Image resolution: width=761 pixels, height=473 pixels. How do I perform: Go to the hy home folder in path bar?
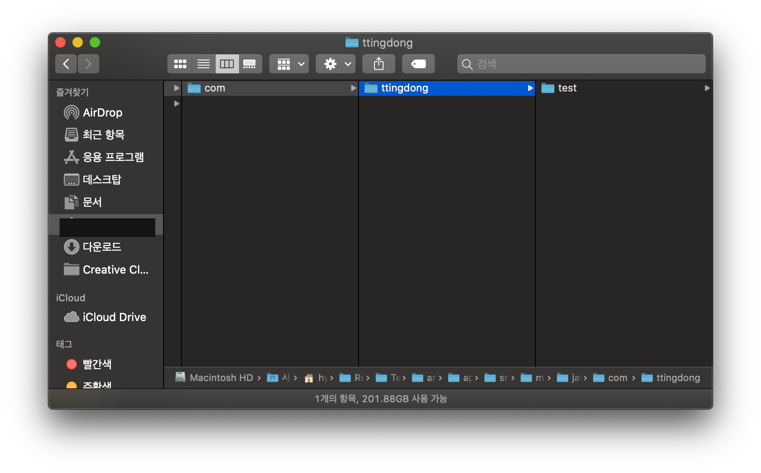tap(316, 378)
